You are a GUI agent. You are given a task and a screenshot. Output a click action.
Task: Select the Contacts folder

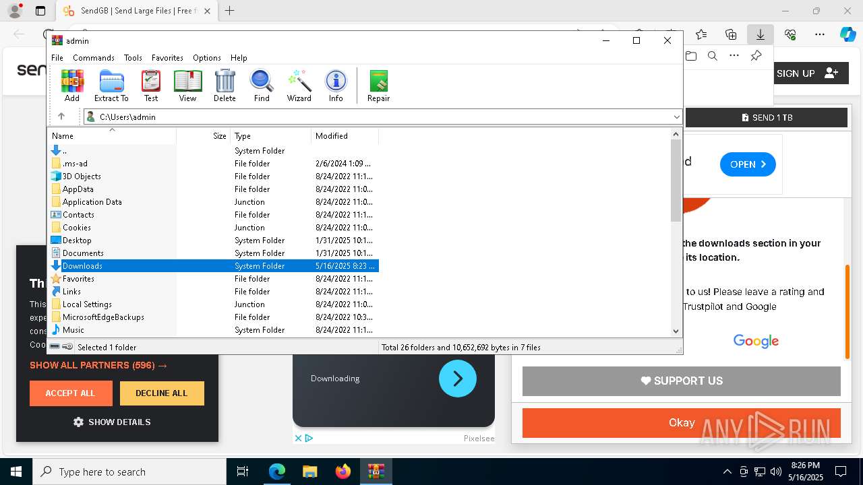[x=214, y=215]
